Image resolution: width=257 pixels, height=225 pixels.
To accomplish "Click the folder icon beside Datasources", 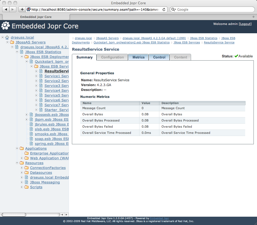I will click(x=27, y=172).
